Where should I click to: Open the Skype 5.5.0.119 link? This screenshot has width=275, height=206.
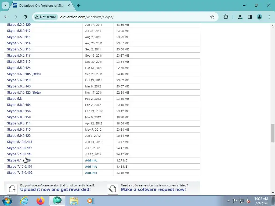19,62
